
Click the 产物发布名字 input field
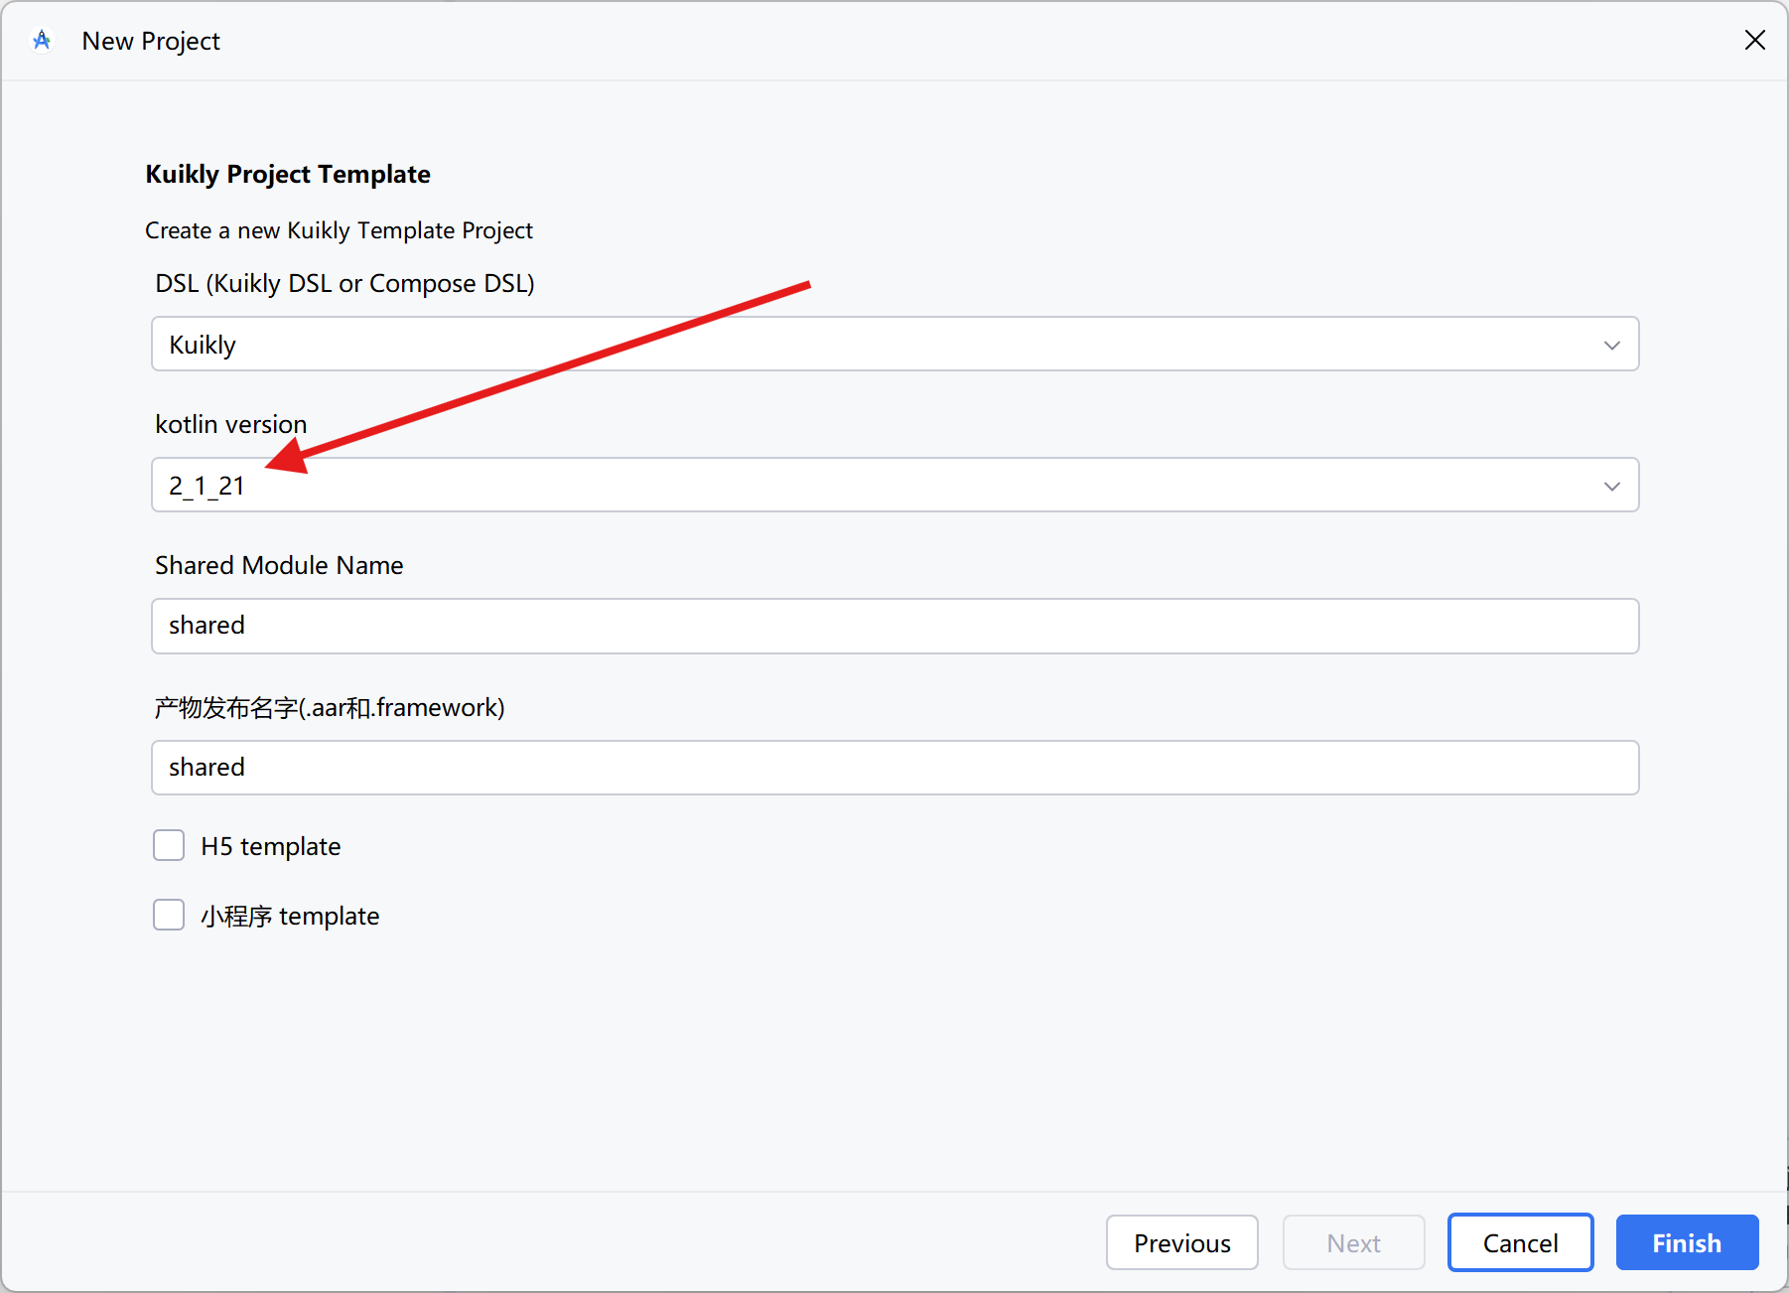[894, 768]
